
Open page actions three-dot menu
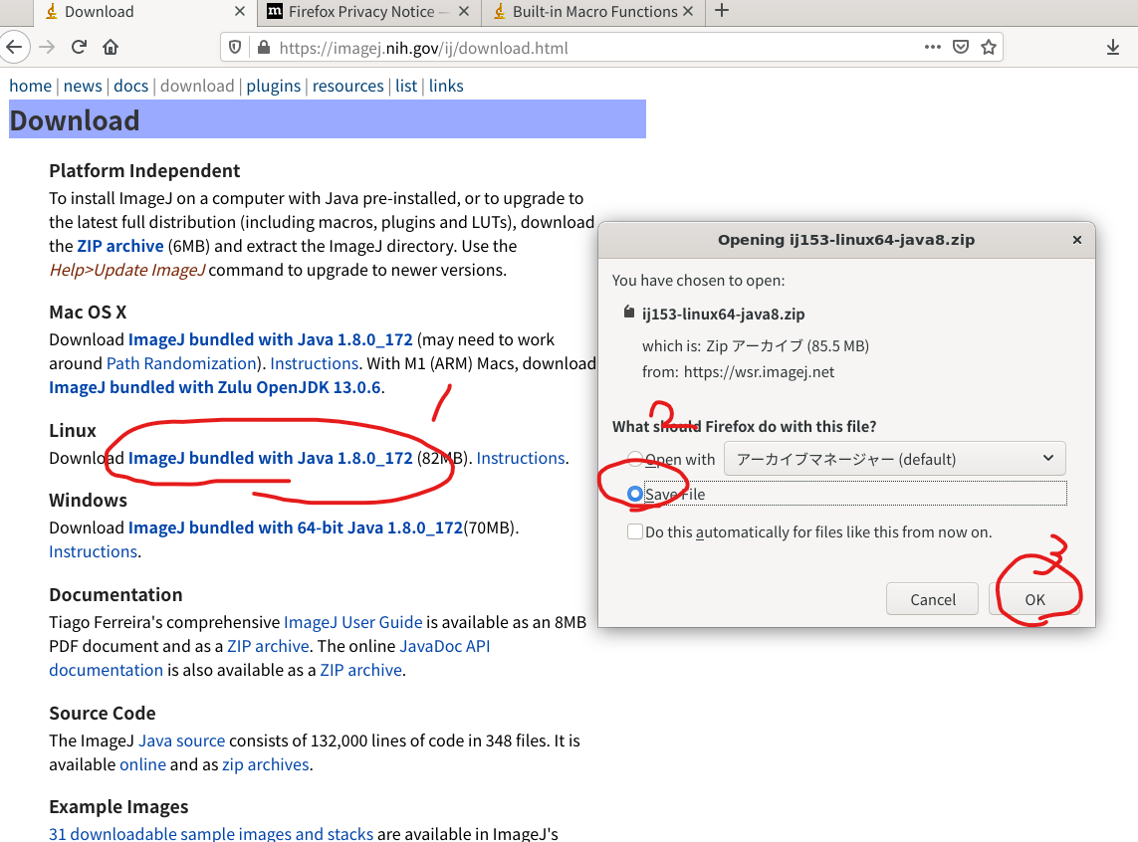pos(933,47)
